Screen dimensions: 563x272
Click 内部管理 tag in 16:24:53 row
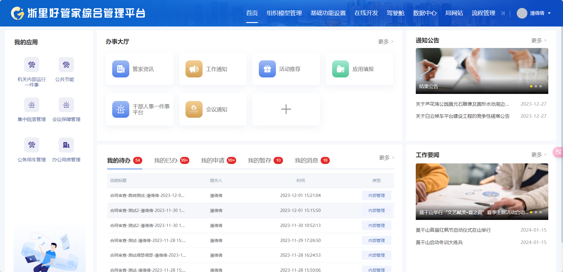coord(377,255)
